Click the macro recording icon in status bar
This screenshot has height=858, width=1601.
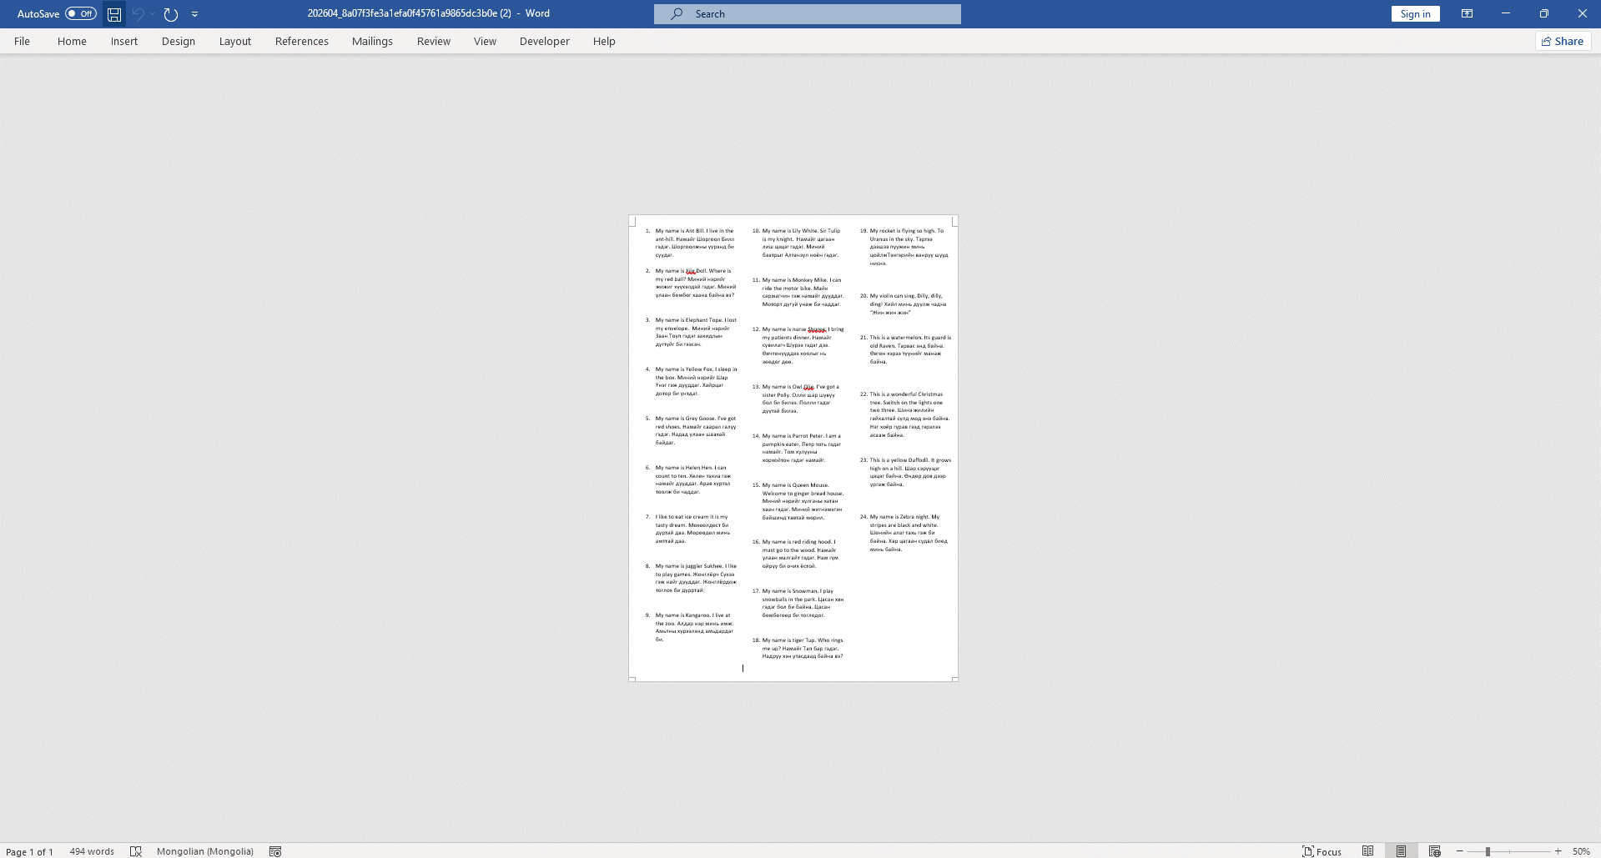click(x=275, y=851)
